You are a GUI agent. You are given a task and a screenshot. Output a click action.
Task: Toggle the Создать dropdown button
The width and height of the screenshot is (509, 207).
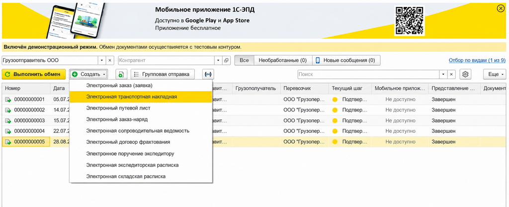click(88, 75)
